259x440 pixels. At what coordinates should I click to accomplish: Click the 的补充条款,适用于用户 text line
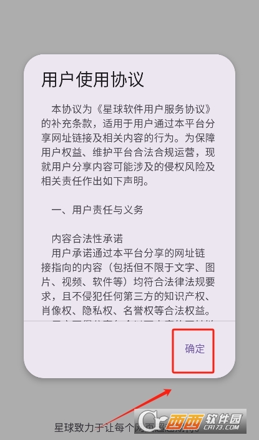[128, 124]
